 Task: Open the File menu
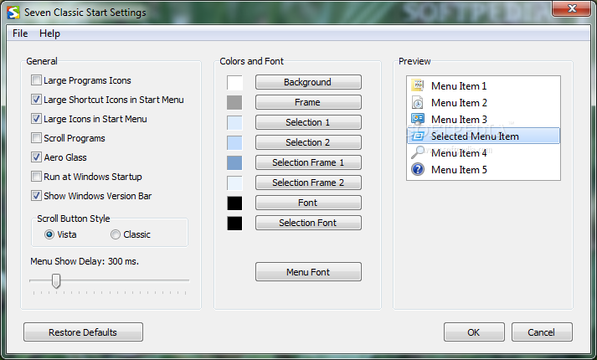[20, 33]
